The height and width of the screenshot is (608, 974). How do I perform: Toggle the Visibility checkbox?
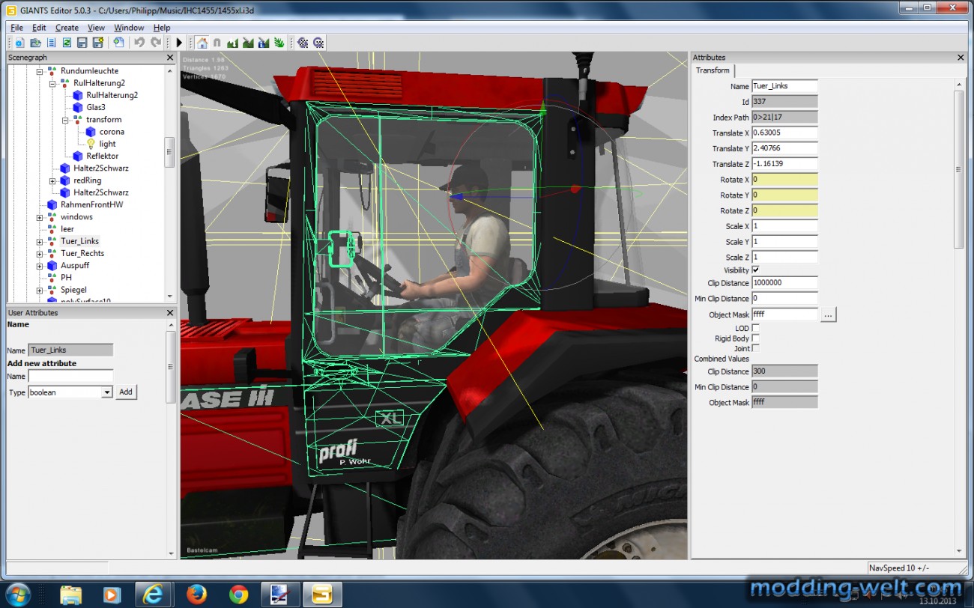[755, 270]
